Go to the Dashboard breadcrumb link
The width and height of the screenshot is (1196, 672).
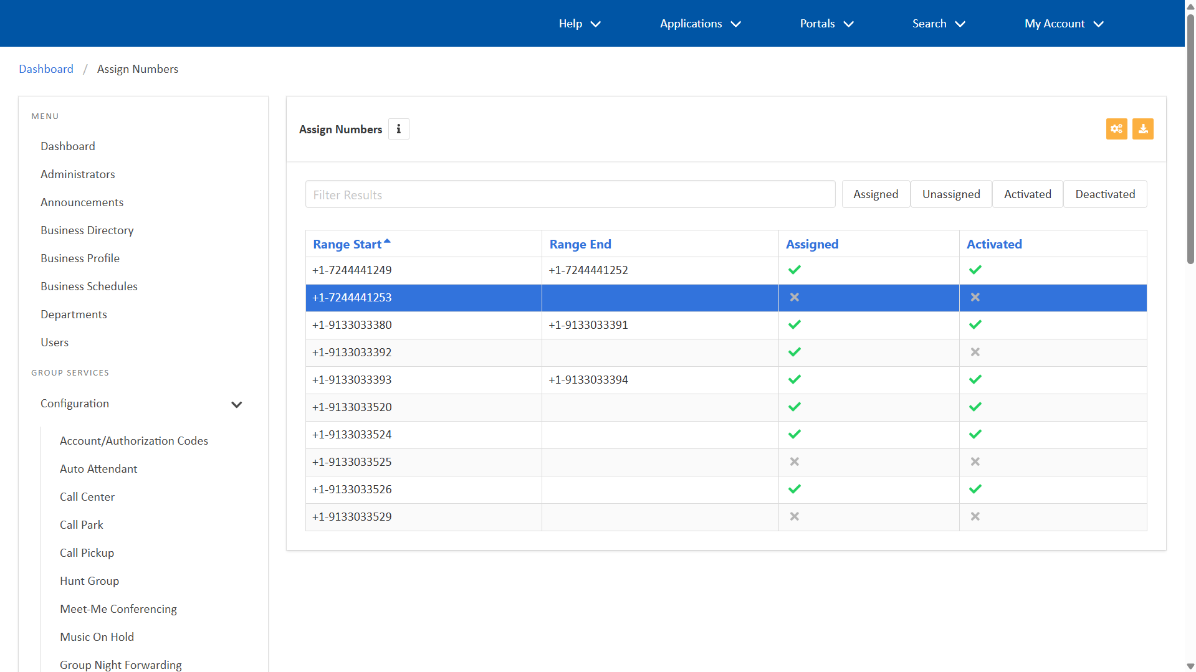tap(46, 69)
